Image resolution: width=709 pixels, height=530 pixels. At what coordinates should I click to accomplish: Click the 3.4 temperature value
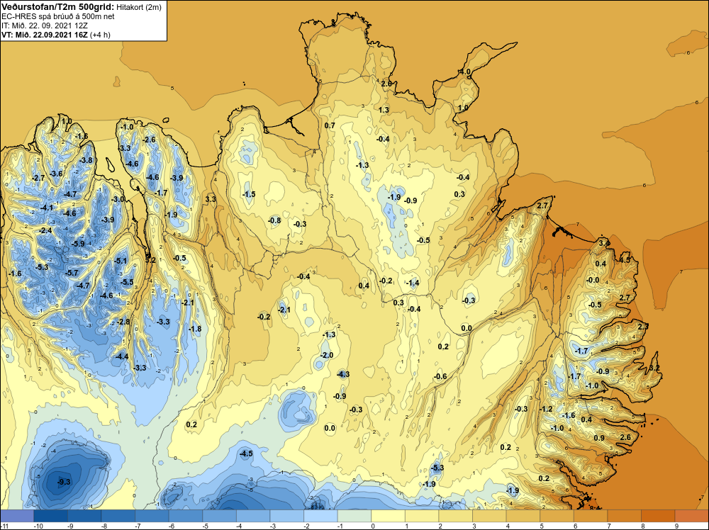point(604,244)
